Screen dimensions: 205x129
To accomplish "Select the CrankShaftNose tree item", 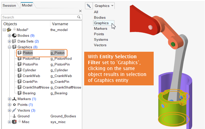I will pos(36,87).
